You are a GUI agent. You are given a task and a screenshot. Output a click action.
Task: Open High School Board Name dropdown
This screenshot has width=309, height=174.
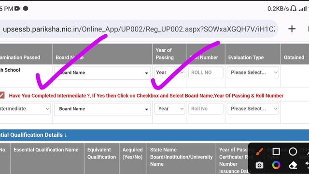[x=102, y=73]
